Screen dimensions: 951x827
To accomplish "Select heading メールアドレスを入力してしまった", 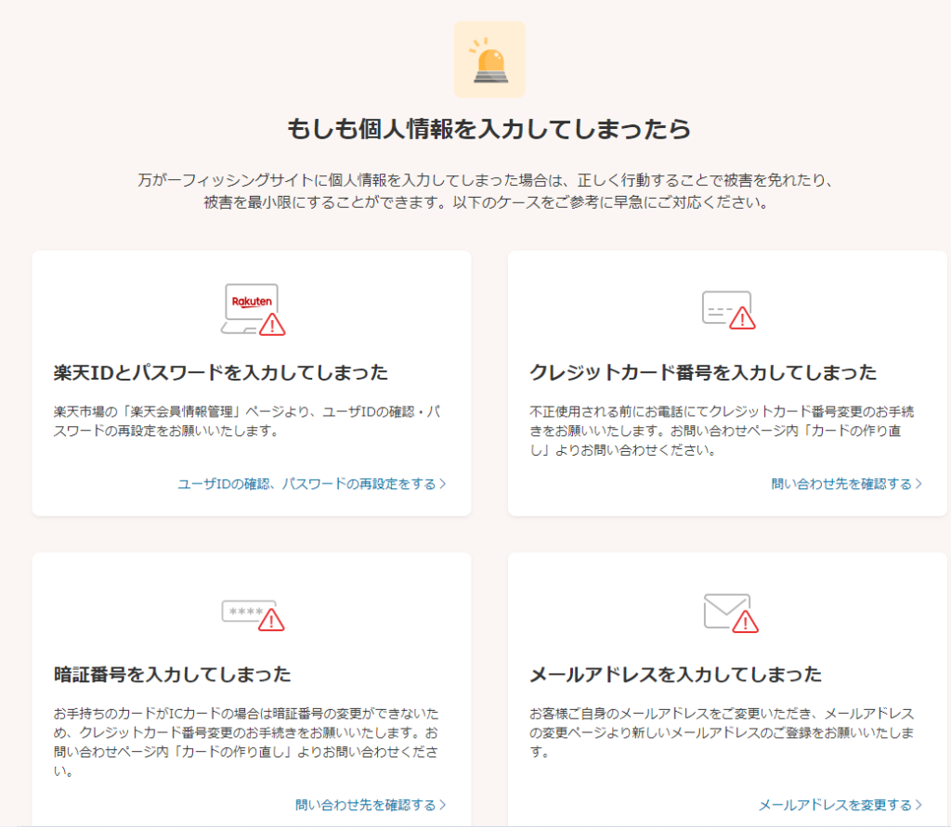I will coord(675,674).
